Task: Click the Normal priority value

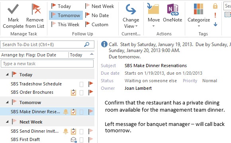Action: pyautogui.click(x=209, y=81)
